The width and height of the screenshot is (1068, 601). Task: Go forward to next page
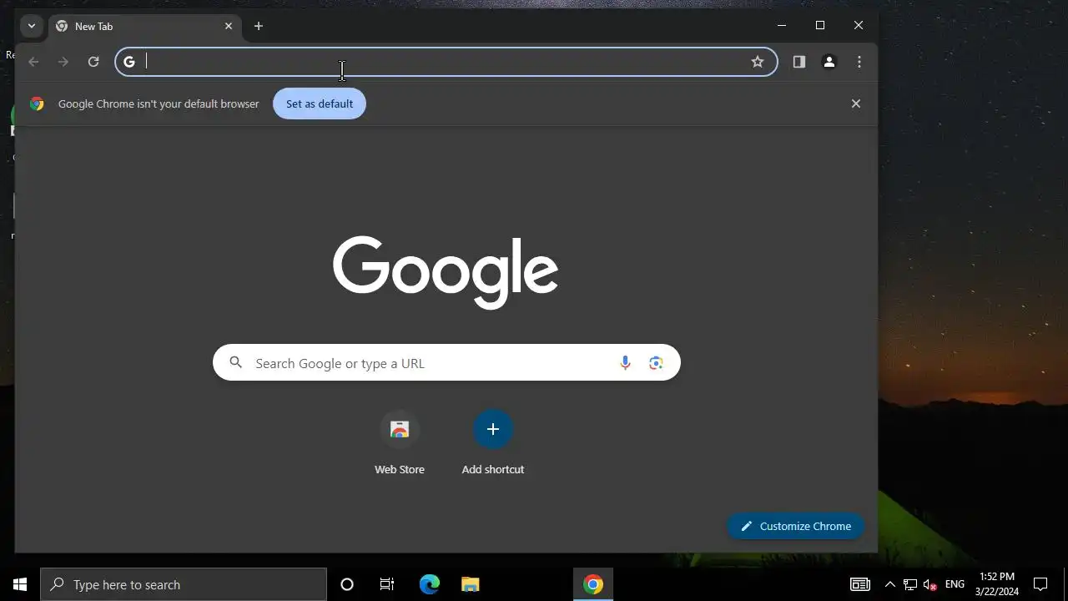pyautogui.click(x=63, y=62)
